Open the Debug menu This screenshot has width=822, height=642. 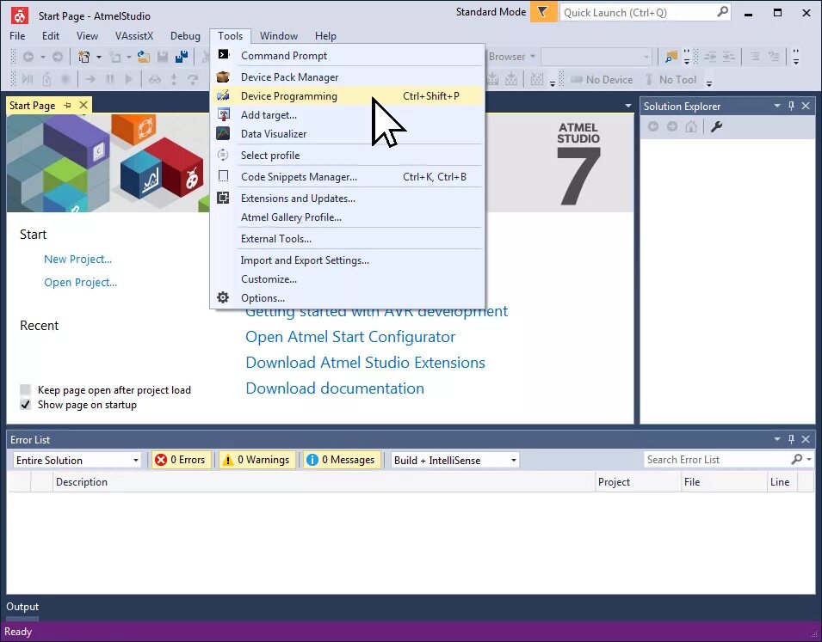click(x=185, y=35)
